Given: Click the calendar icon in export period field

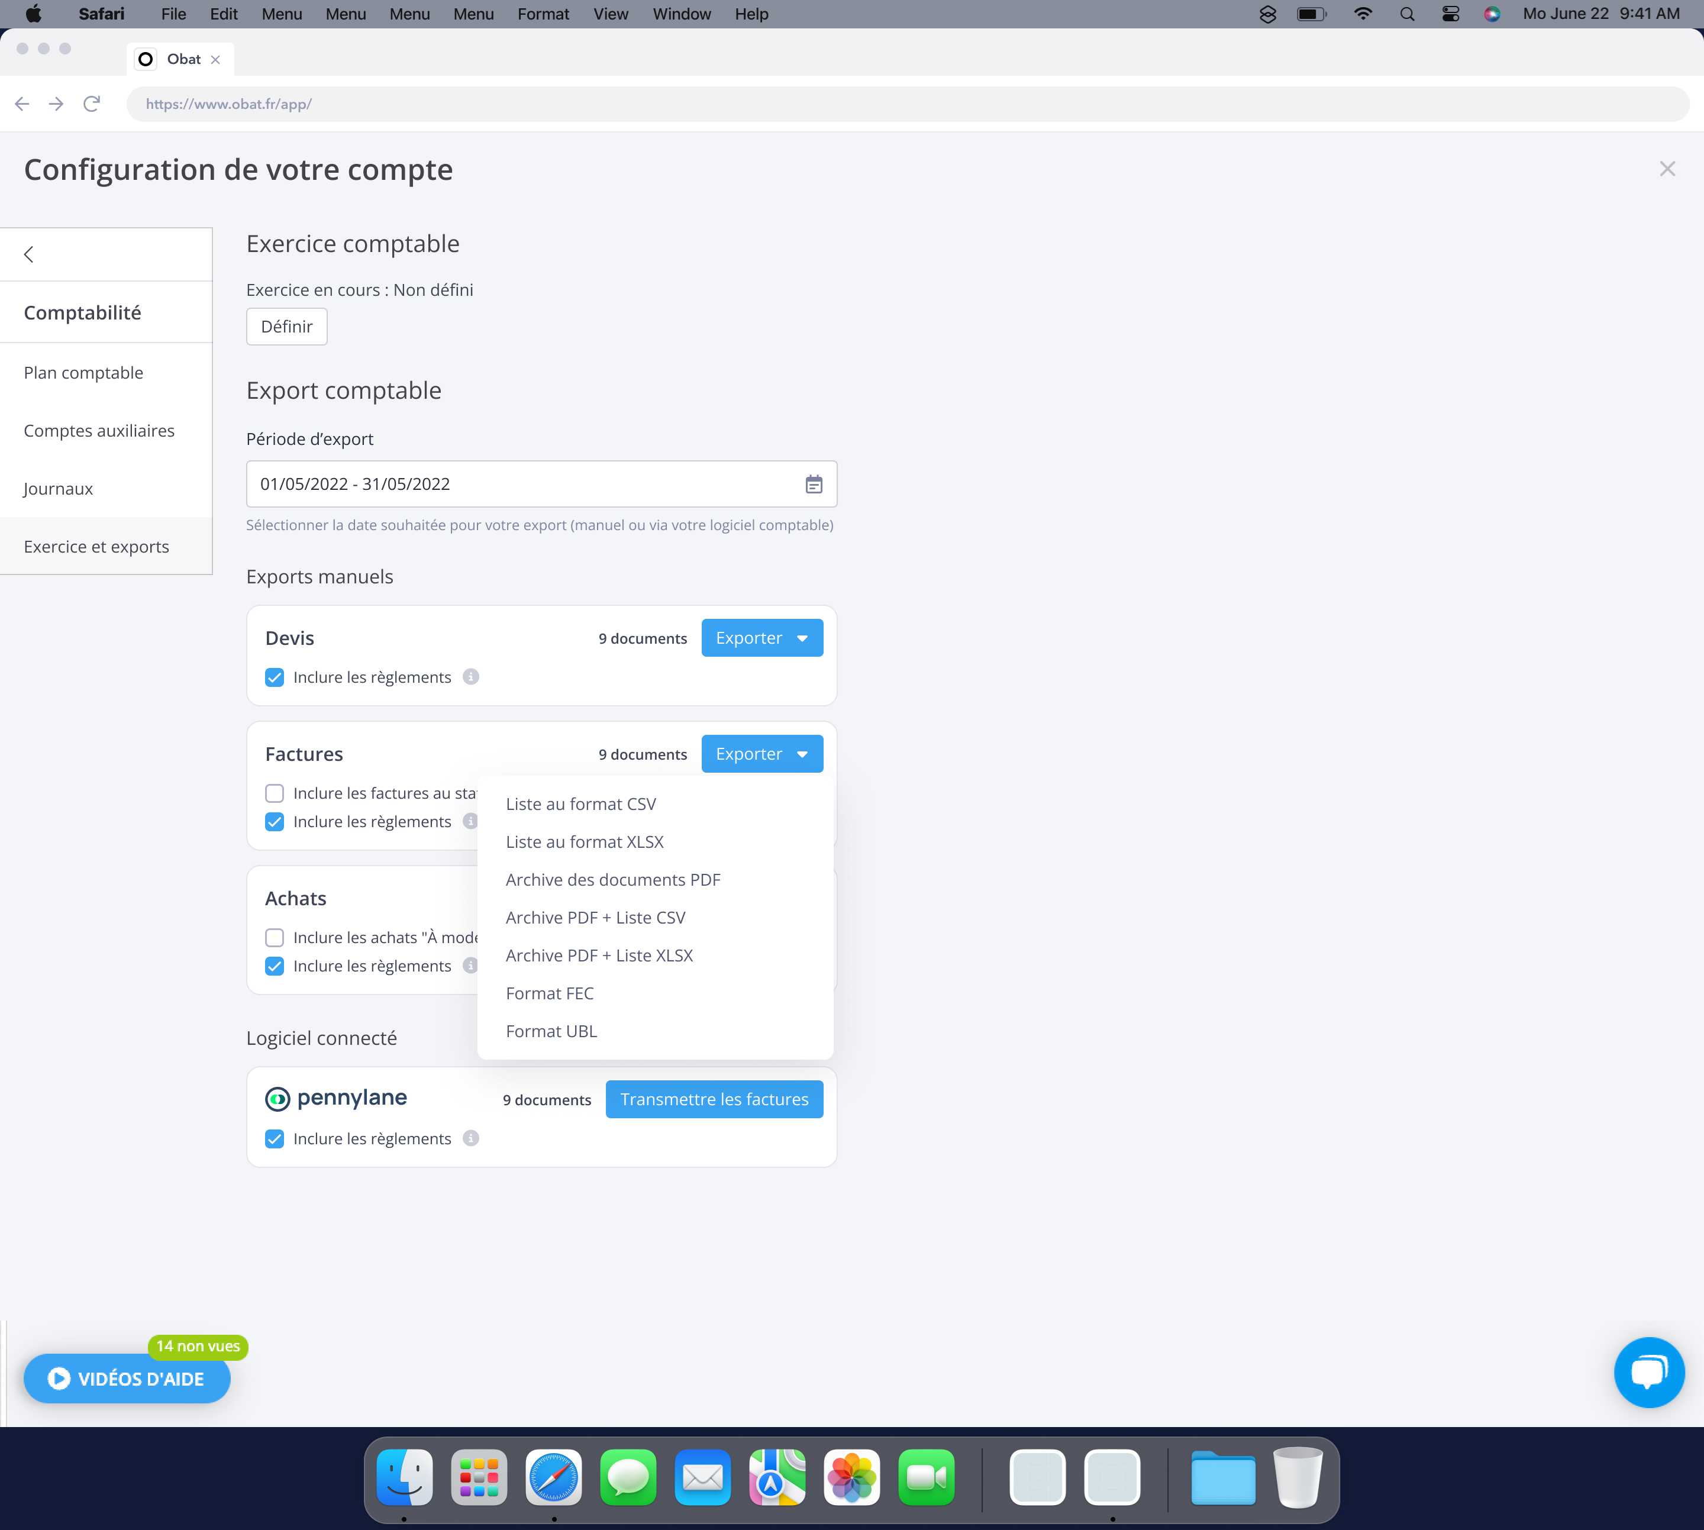Looking at the screenshot, I should [x=813, y=484].
